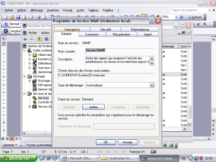Image resolution: width=216 pixels, height=162 pixels.
Task: Click the spelling status book icon
Action: [x=153, y=152]
